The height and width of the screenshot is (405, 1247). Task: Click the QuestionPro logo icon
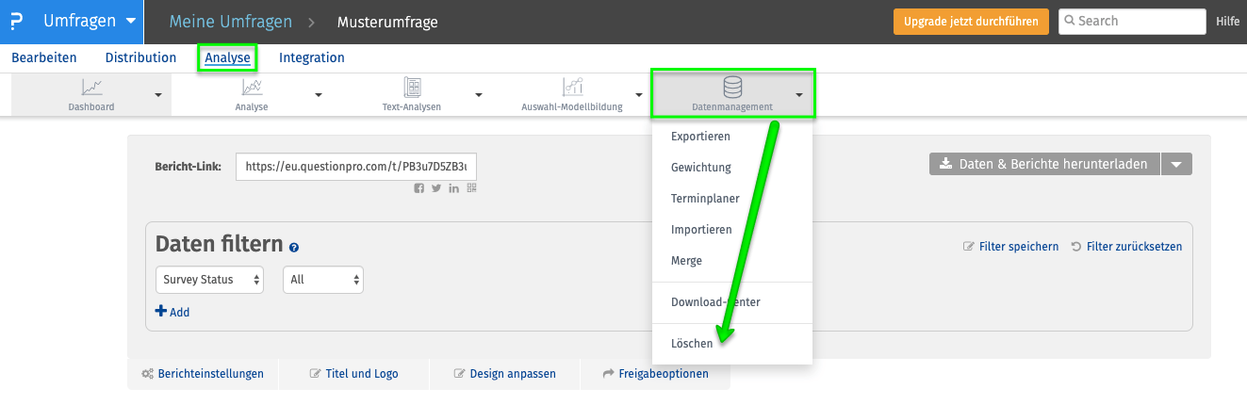(x=16, y=22)
